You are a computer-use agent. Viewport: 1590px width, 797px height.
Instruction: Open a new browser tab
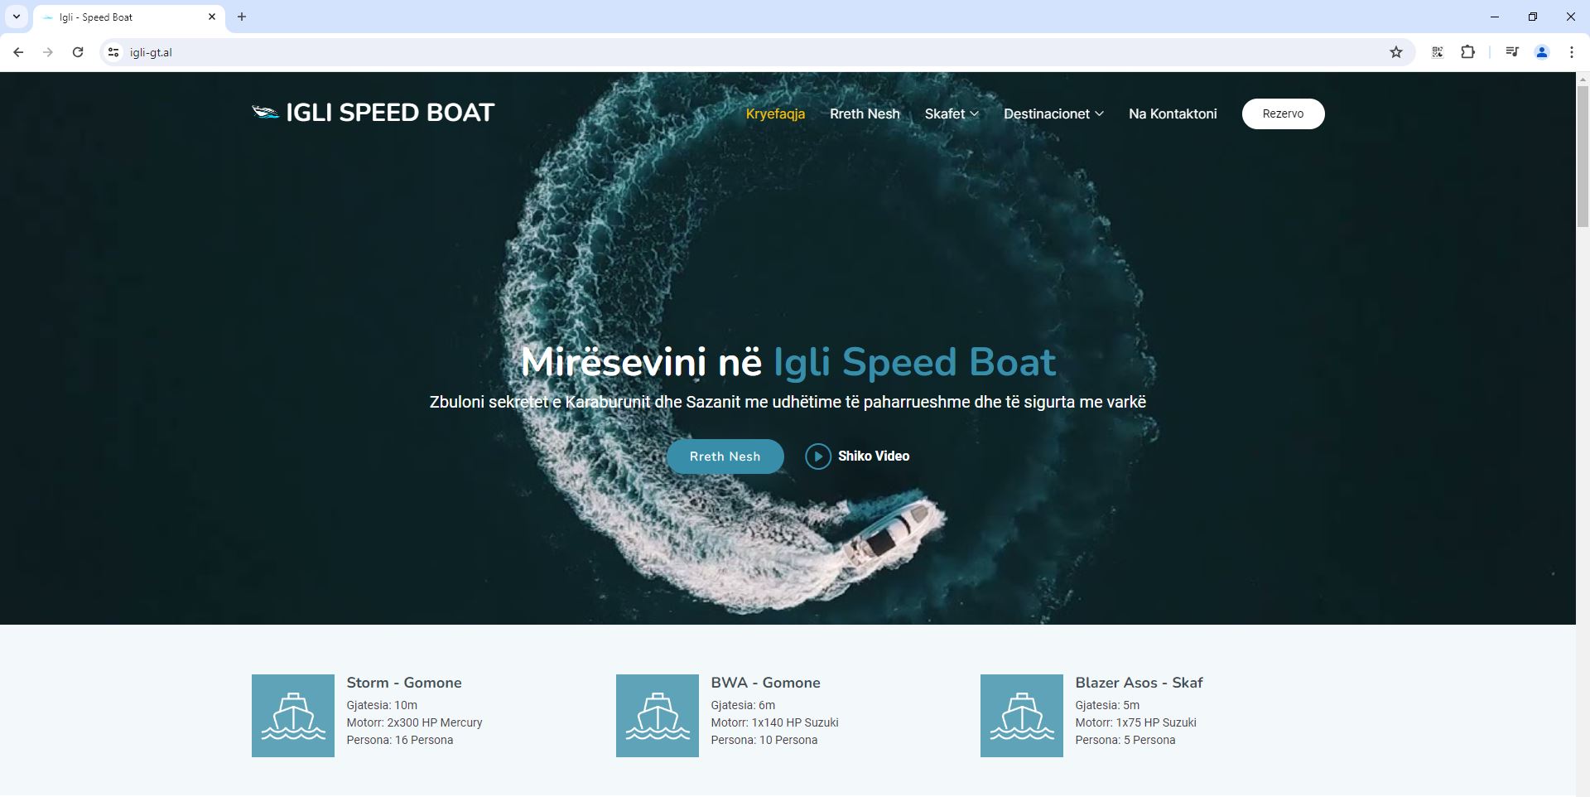tap(242, 17)
